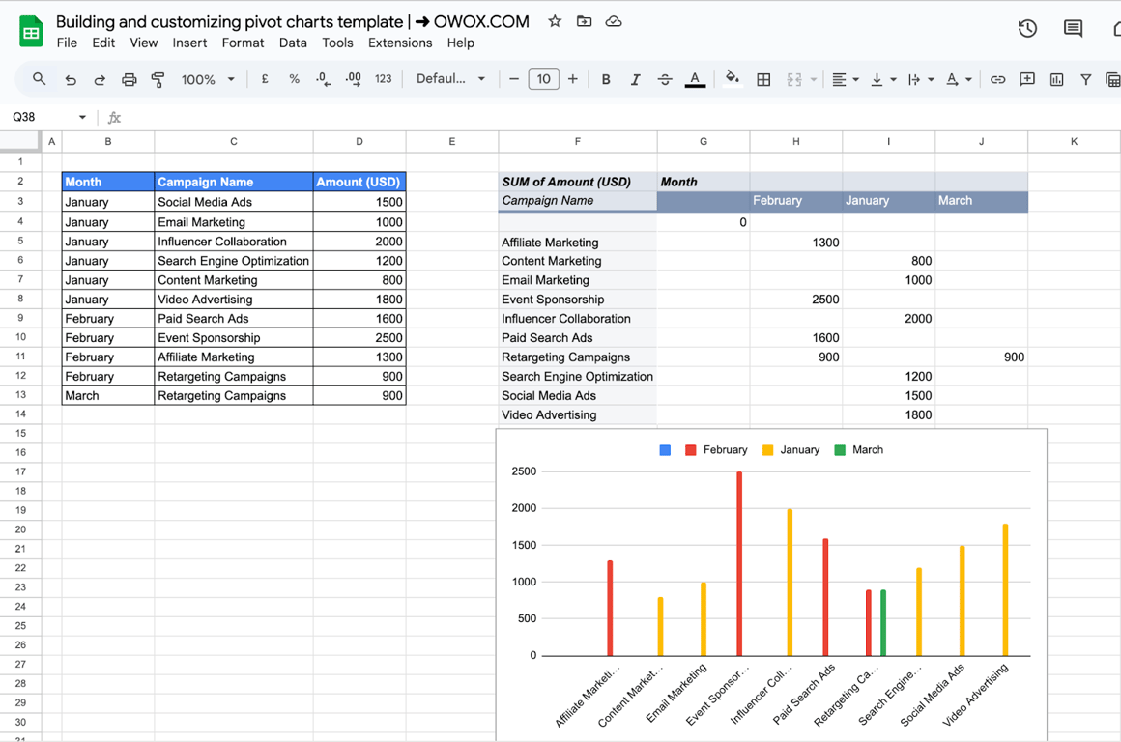Open the Data menu
Viewport: 1121px width, 742px height.
point(293,43)
